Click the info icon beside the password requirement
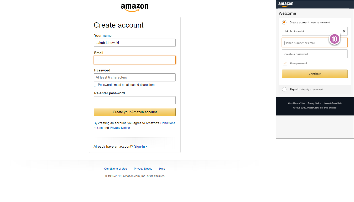 pyautogui.click(x=95, y=85)
